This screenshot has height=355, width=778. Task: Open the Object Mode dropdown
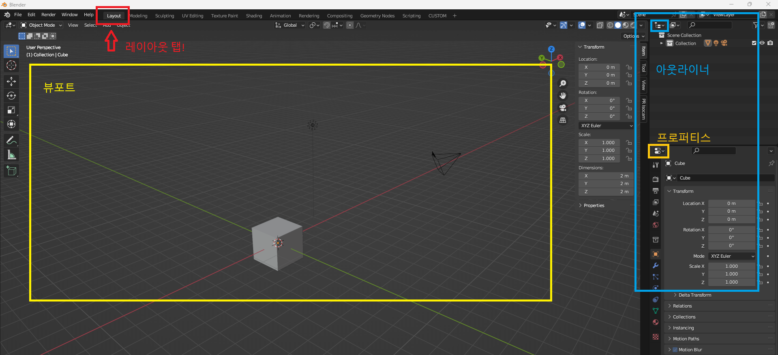[41, 25]
